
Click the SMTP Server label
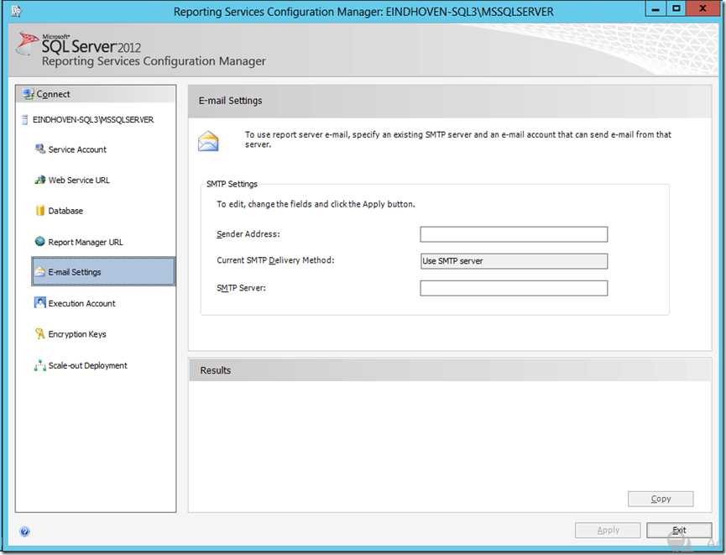point(241,288)
